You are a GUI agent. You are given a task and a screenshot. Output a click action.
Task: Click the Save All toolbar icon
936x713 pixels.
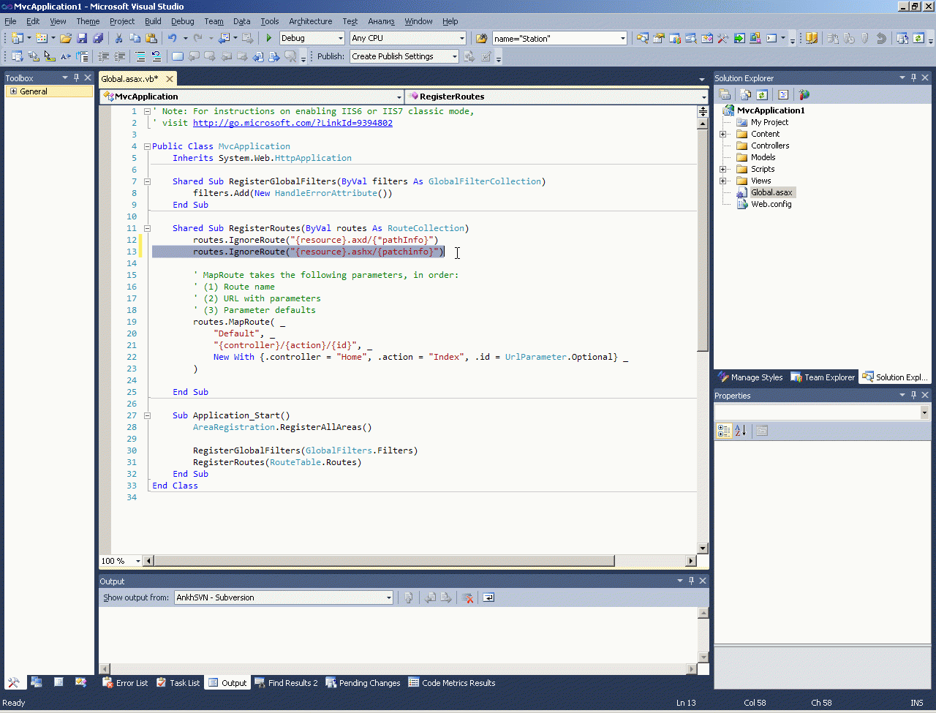tap(97, 38)
